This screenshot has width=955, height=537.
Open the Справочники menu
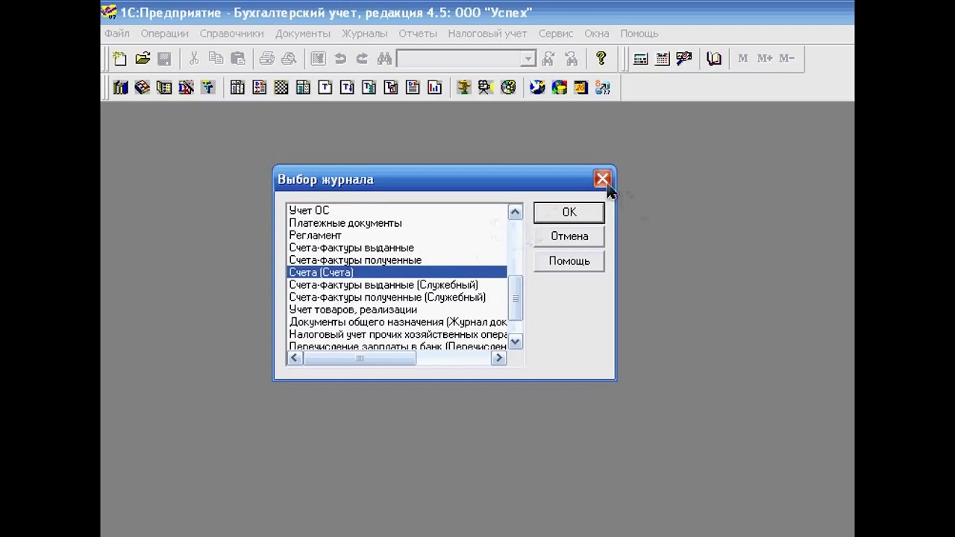point(232,34)
